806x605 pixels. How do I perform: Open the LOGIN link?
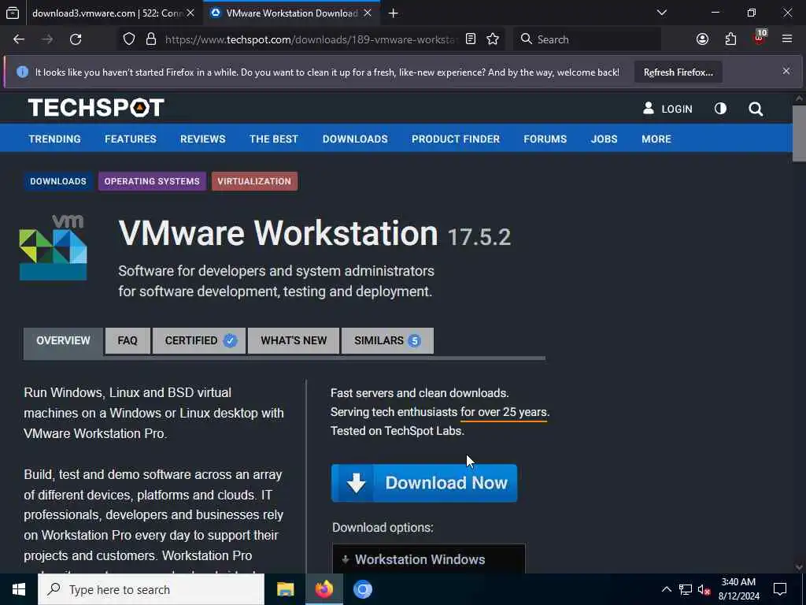[x=667, y=109]
